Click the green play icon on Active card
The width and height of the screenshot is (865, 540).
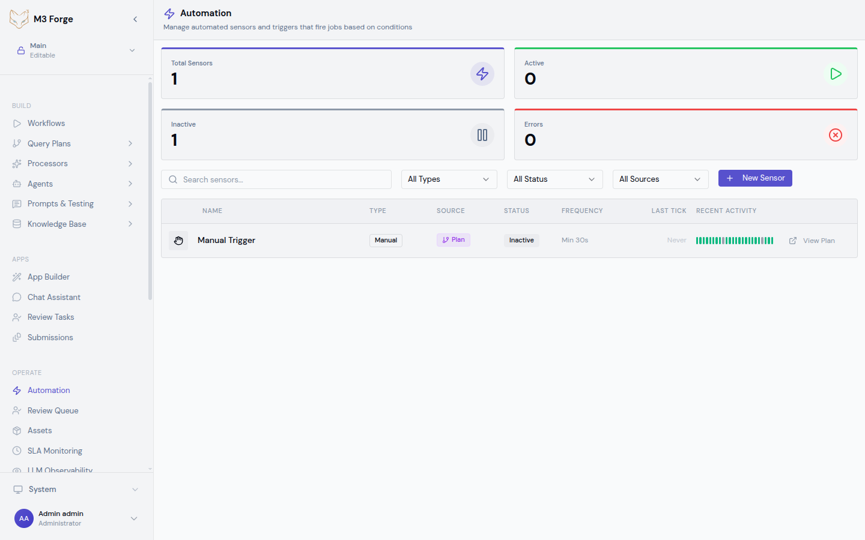tap(836, 73)
